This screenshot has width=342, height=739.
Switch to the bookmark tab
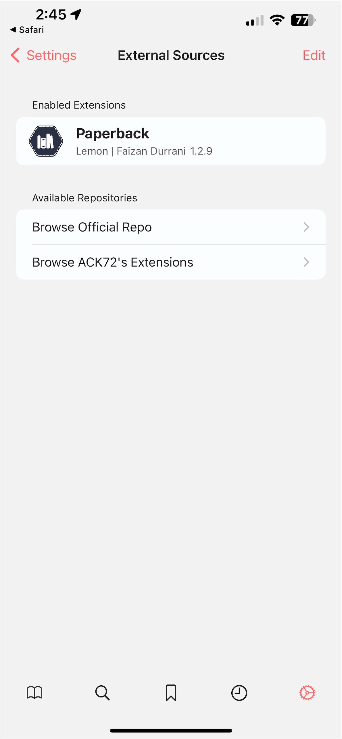tap(171, 693)
